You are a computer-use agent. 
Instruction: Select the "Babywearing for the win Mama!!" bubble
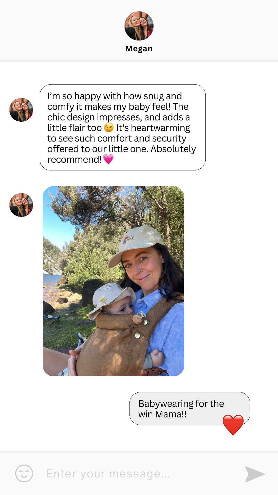click(190, 409)
